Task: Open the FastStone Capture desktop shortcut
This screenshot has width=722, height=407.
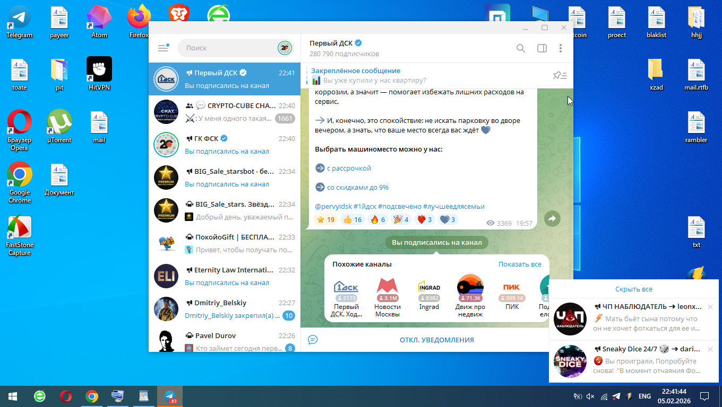Action: (x=20, y=235)
